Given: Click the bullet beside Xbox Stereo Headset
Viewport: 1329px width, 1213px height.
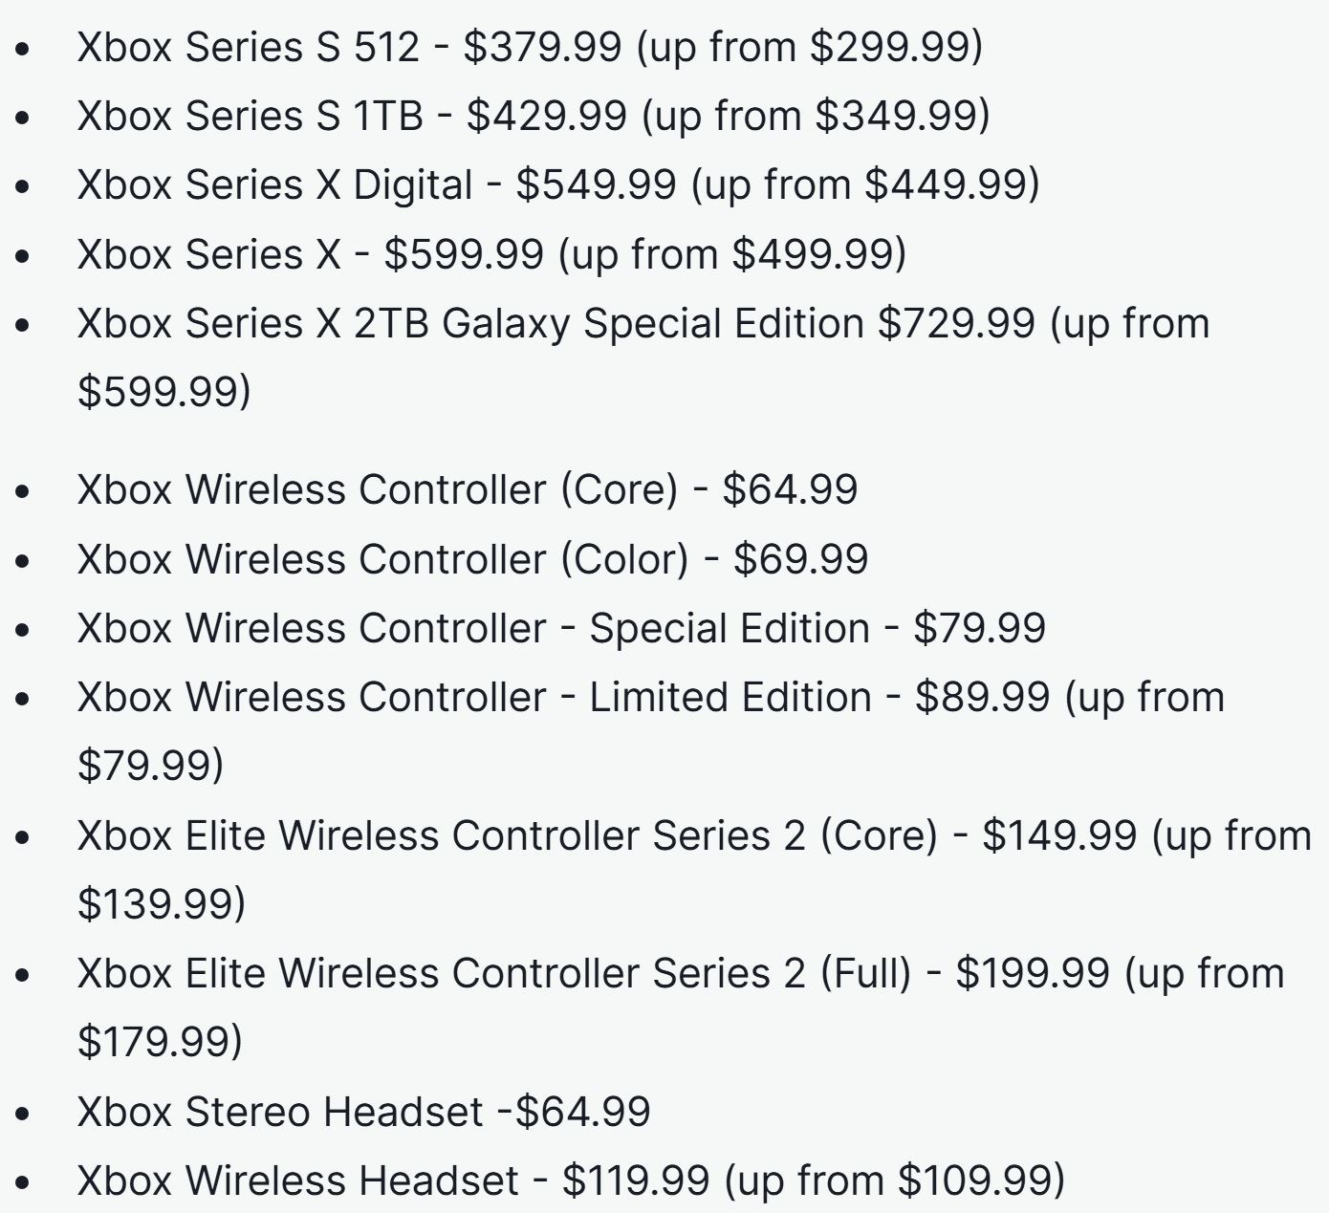Looking at the screenshot, I should (24, 1114).
